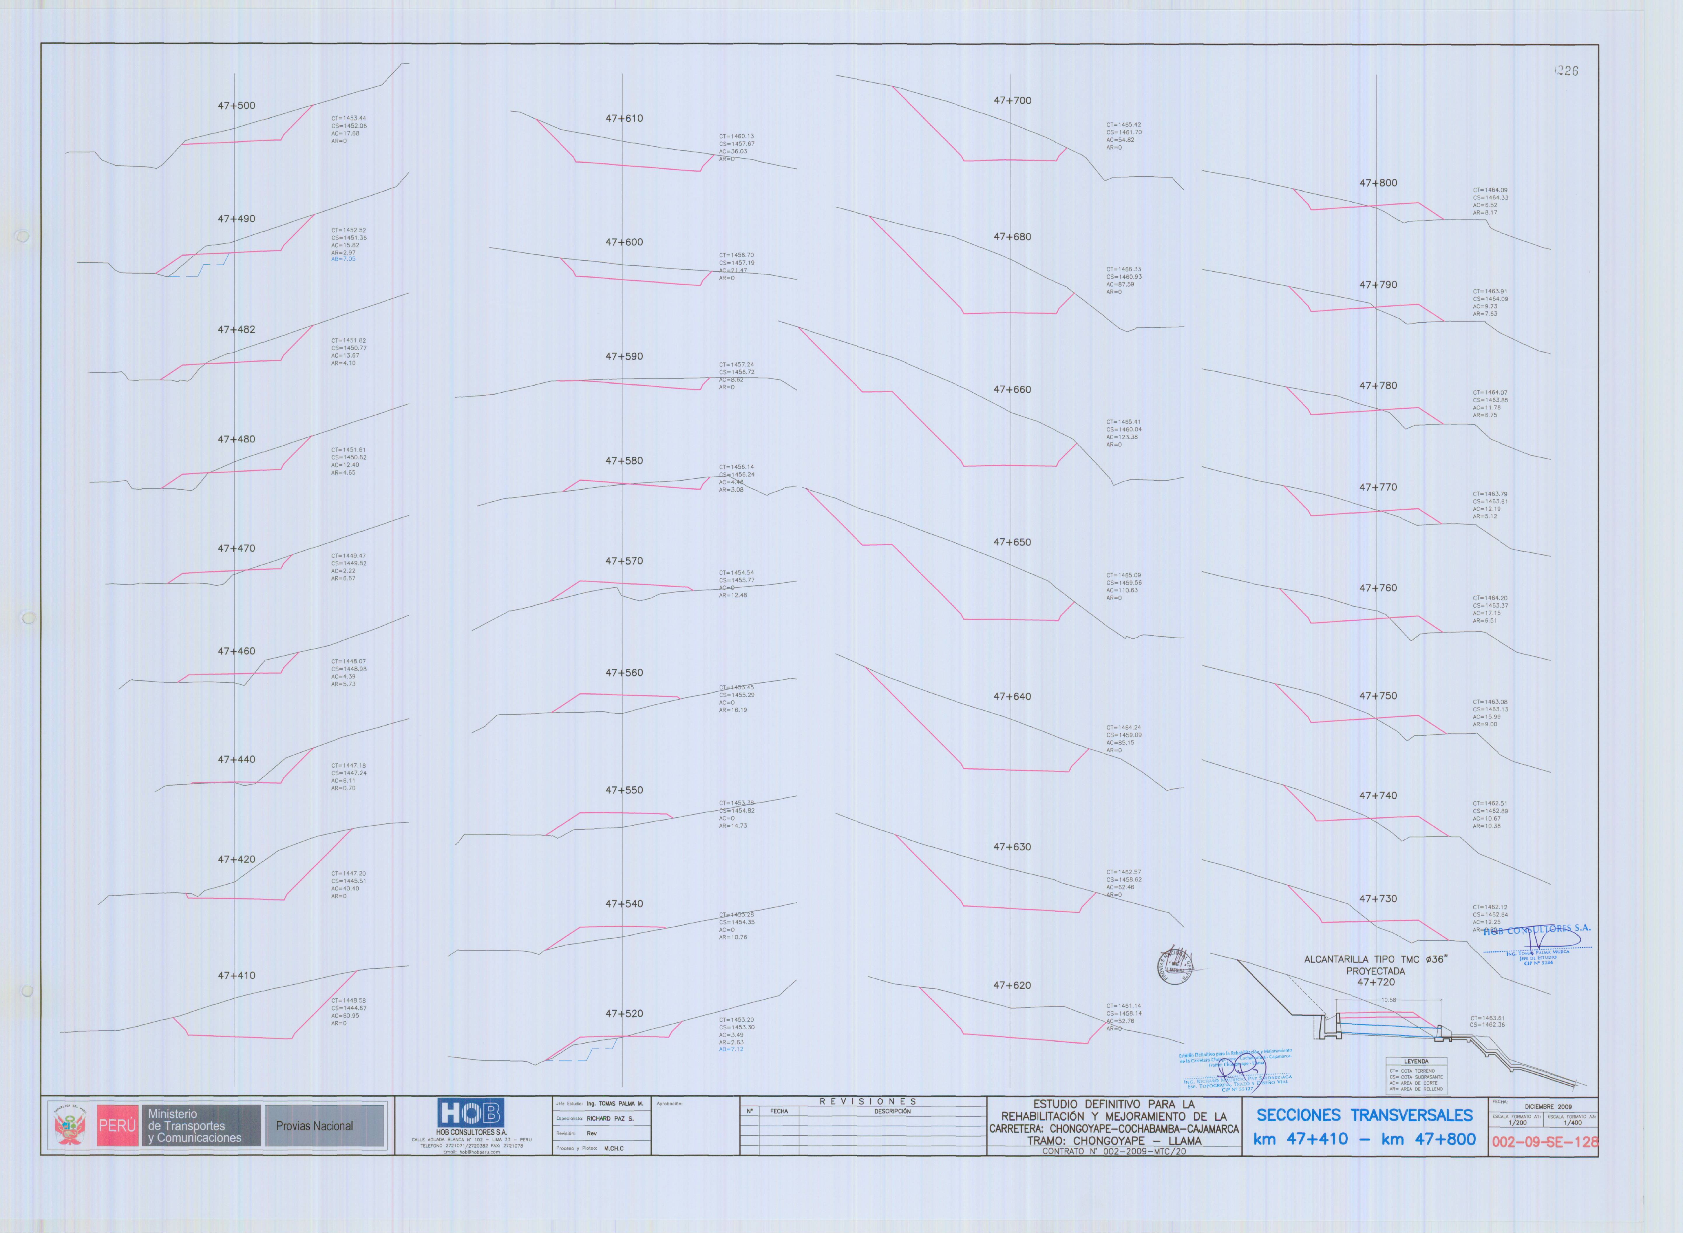Image resolution: width=1683 pixels, height=1233 pixels.
Task: Click the section label '47+730'
Action: 1378,899
